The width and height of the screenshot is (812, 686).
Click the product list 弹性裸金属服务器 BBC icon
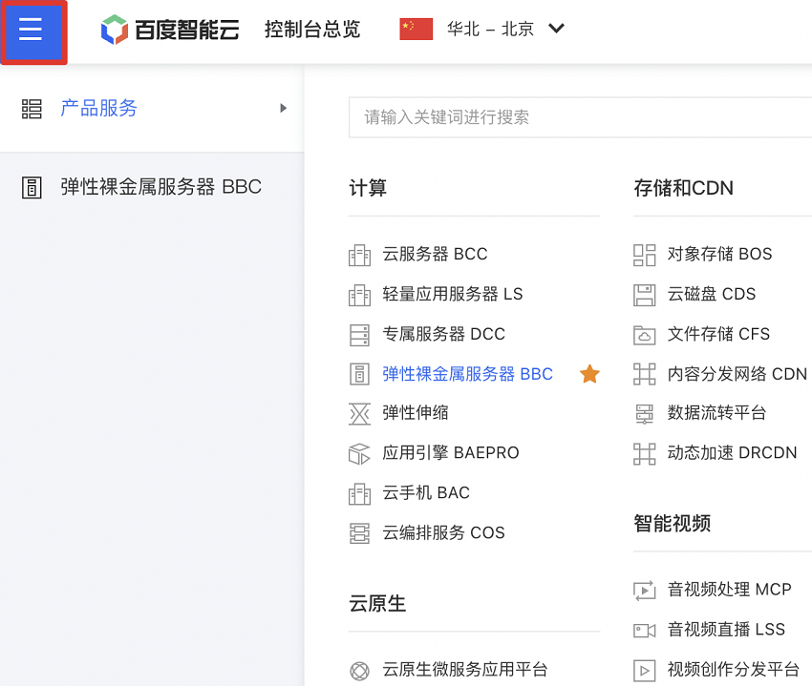[359, 374]
